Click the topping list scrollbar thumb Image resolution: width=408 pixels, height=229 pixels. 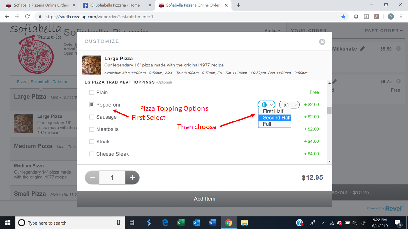330,110
